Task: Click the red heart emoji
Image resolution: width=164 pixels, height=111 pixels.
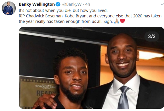Action: point(122,21)
